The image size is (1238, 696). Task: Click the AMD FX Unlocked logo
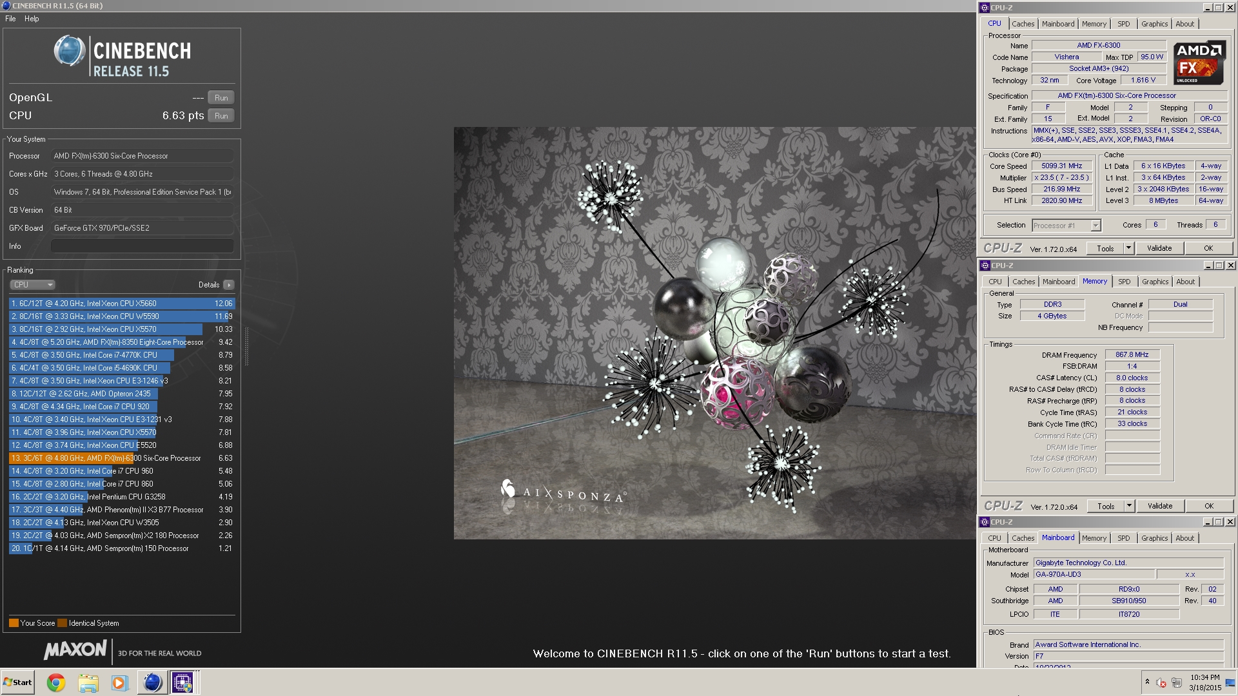click(x=1199, y=63)
